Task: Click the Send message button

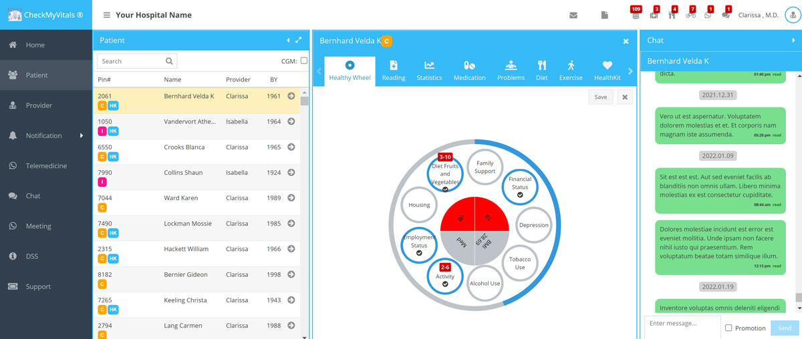Action: tap(784, 328)
